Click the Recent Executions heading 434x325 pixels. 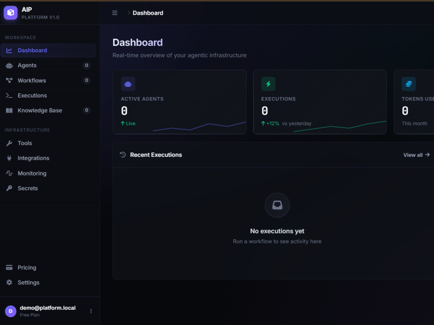(x=156, y=155)
